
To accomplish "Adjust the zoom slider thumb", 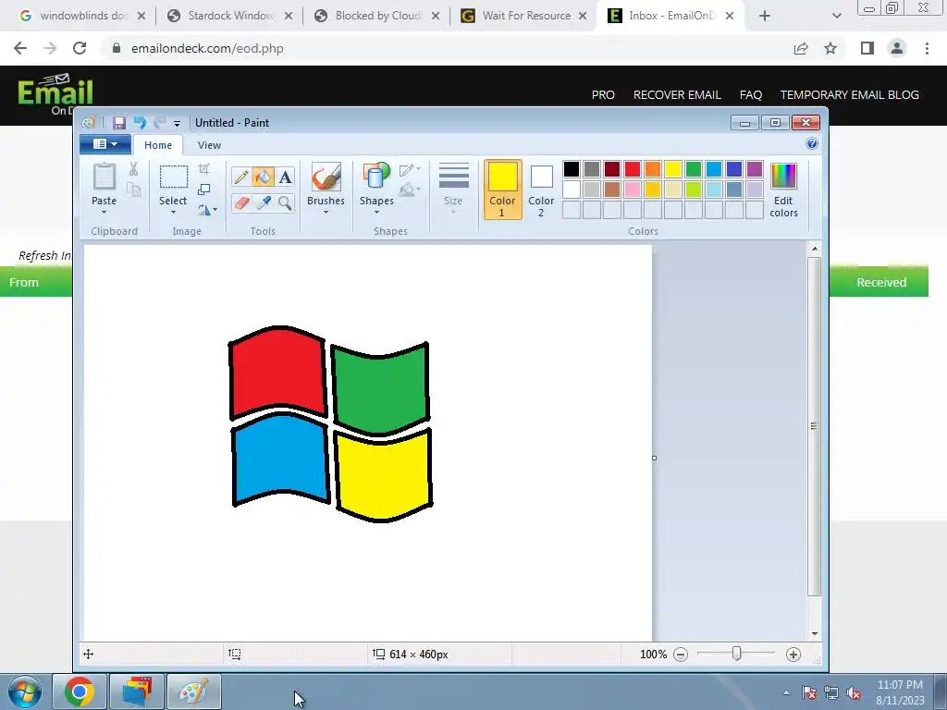I will pyautogui.click(x=736, y=654).
